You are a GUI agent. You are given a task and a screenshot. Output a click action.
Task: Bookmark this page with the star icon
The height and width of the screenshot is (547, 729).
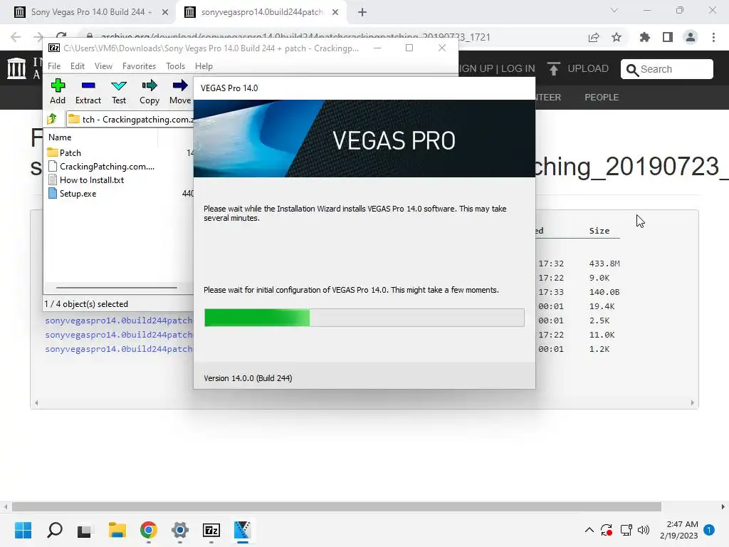[617, 37]
